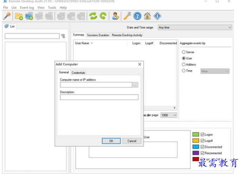
Task: Click the third greyed computers toolbar icon
Action: pos(81,16)
